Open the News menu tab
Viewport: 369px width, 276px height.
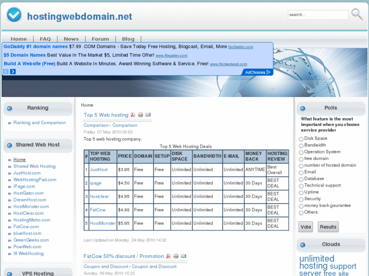click(71, 39)
